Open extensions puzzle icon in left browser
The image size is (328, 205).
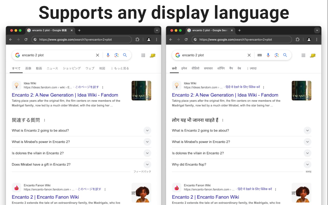(x=137, y=39)
